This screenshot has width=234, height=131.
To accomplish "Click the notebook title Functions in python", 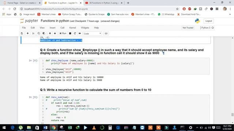I will [55, 21].
